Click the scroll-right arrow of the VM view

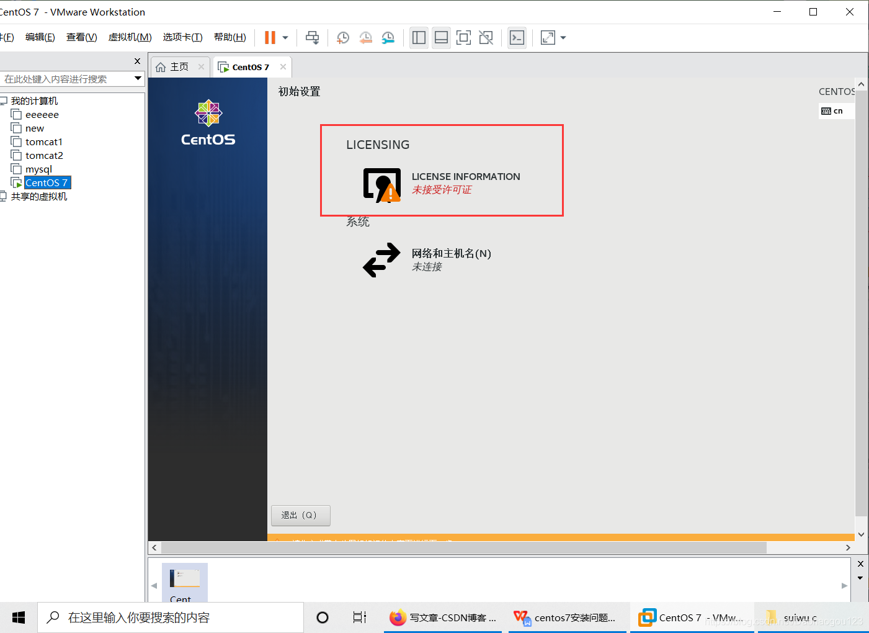pyautogui.click(x=848, y=548)
